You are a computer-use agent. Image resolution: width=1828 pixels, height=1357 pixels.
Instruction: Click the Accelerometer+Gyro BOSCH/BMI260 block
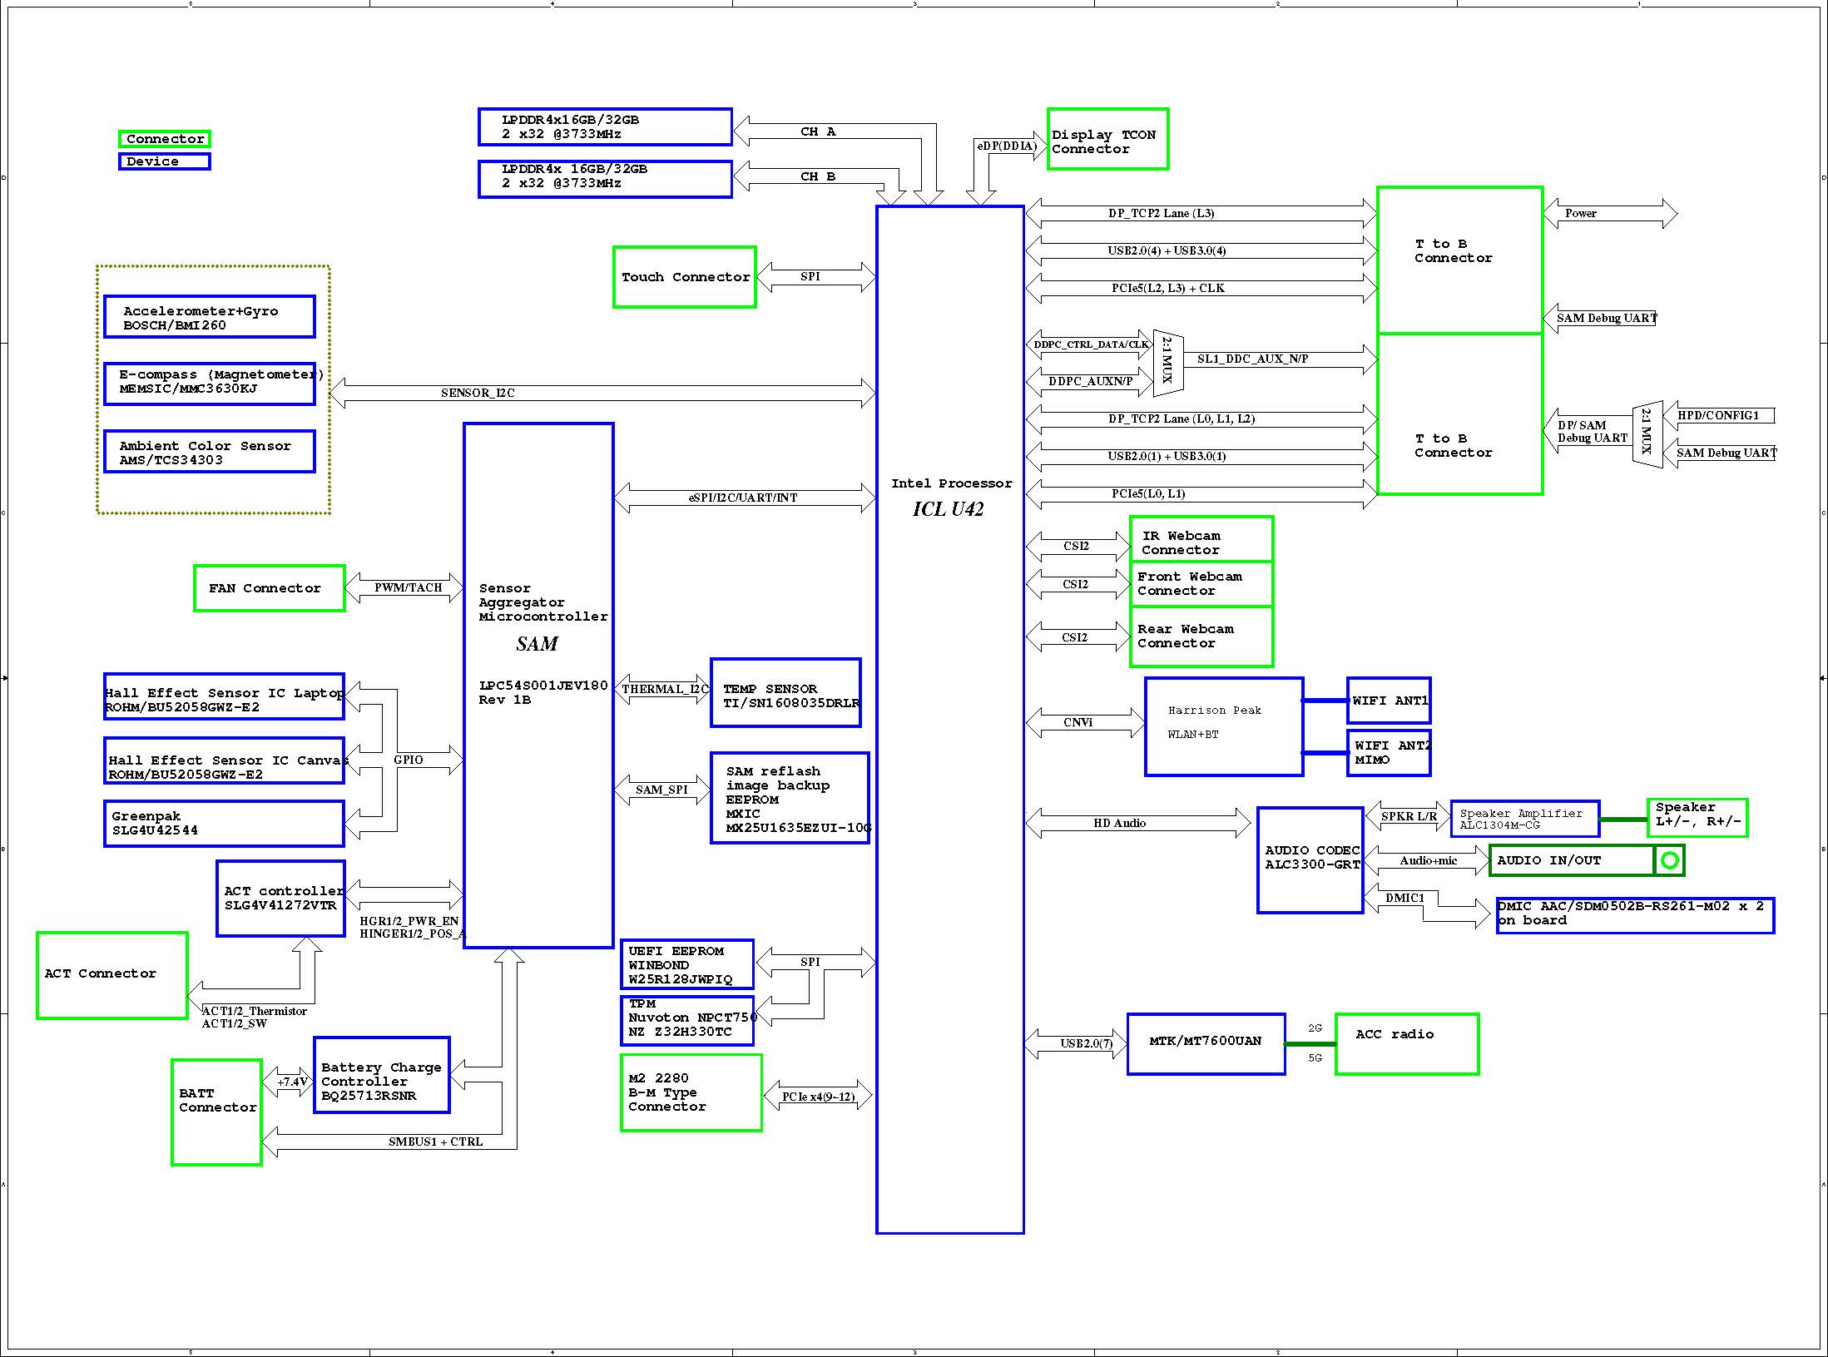point(210,317)
